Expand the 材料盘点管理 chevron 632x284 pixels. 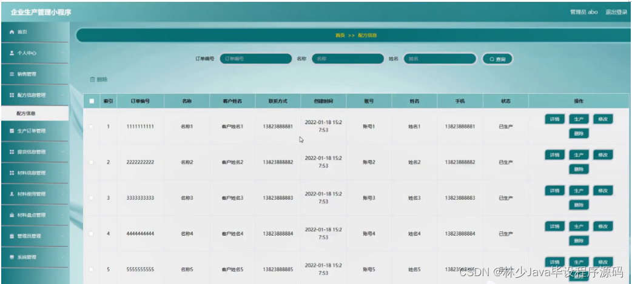[63, 215]
